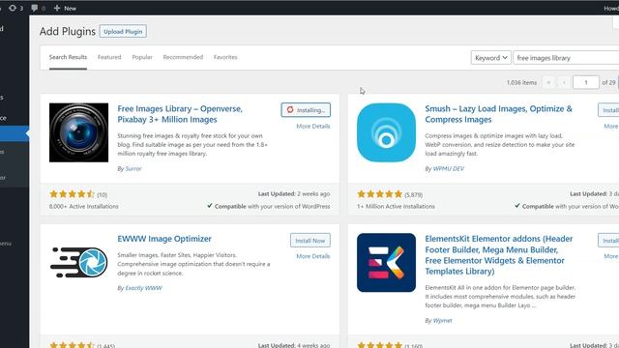This screenshot has width=619, height=348.
Task: Open author Wpmet link
Action: point(443,320)
